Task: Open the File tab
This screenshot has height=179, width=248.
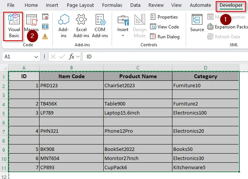Action: point(11,5)
